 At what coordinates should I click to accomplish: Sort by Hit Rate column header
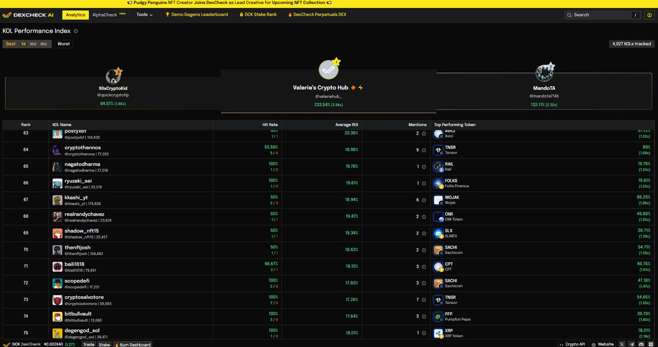click(270, 125)
